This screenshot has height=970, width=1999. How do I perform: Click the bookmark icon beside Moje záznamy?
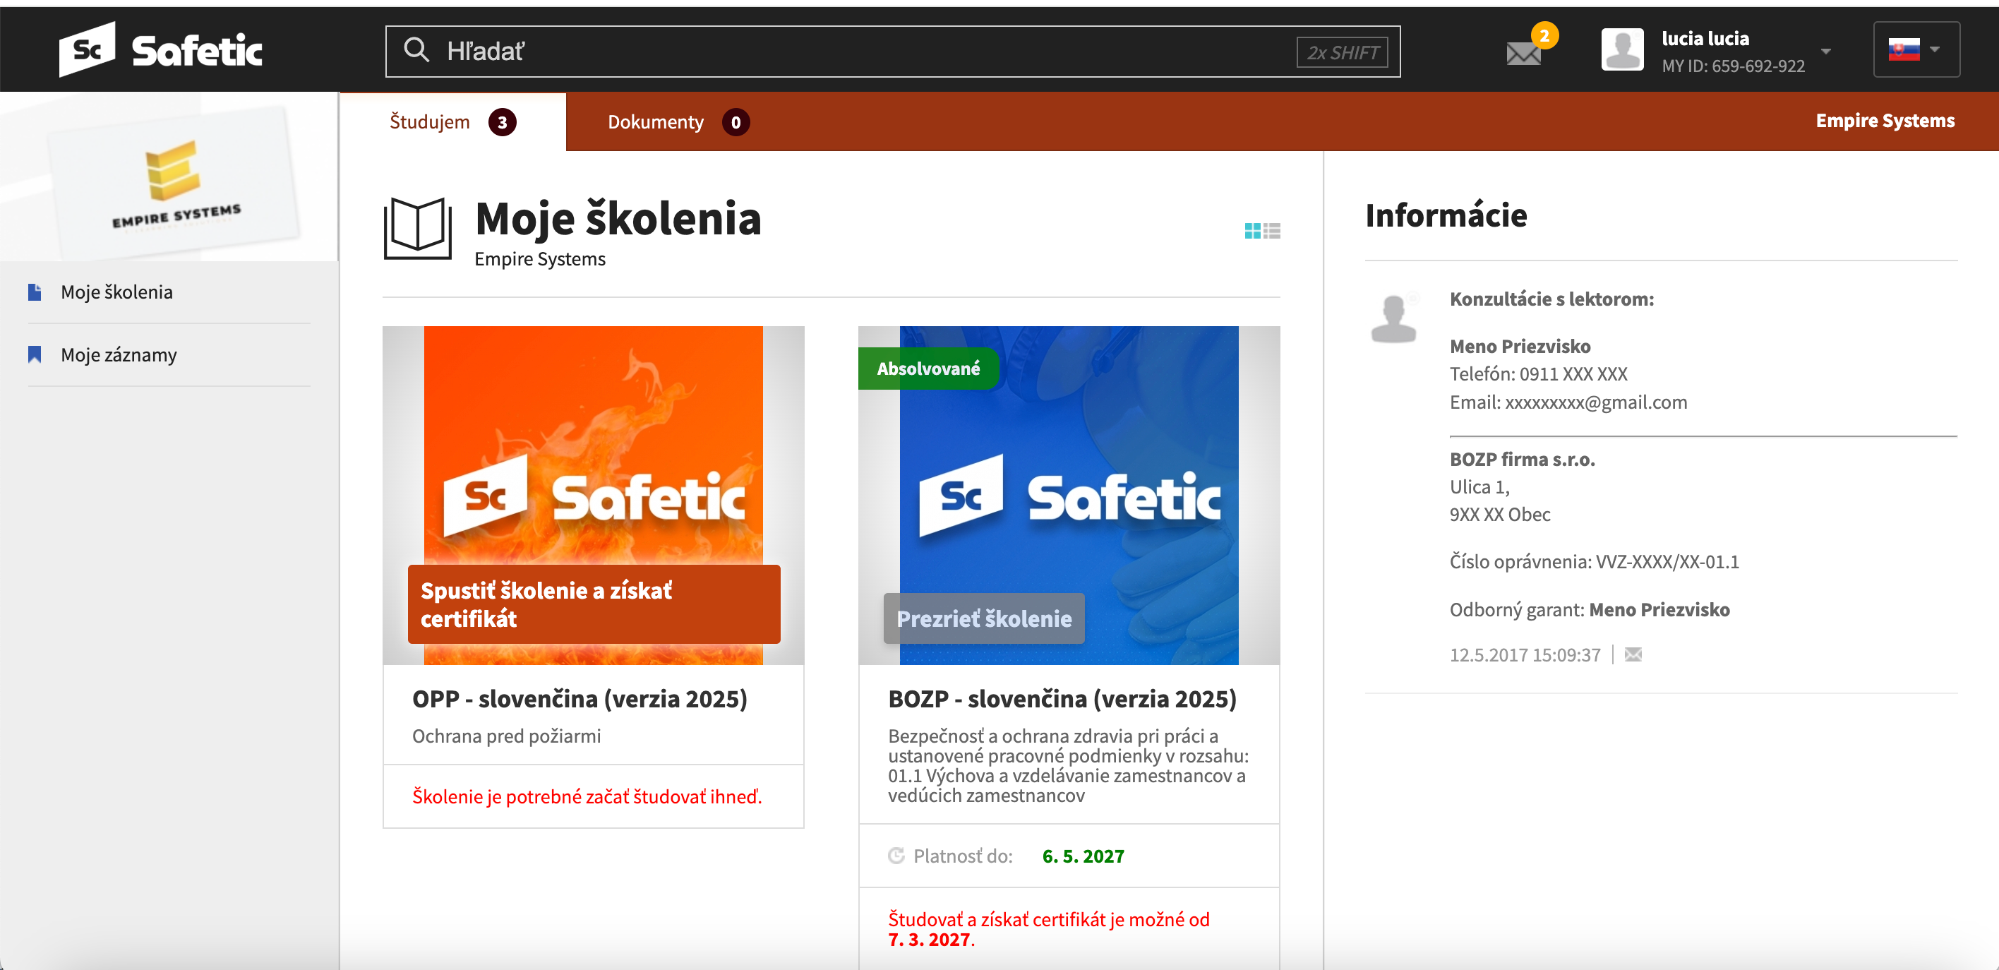(35, 354)
